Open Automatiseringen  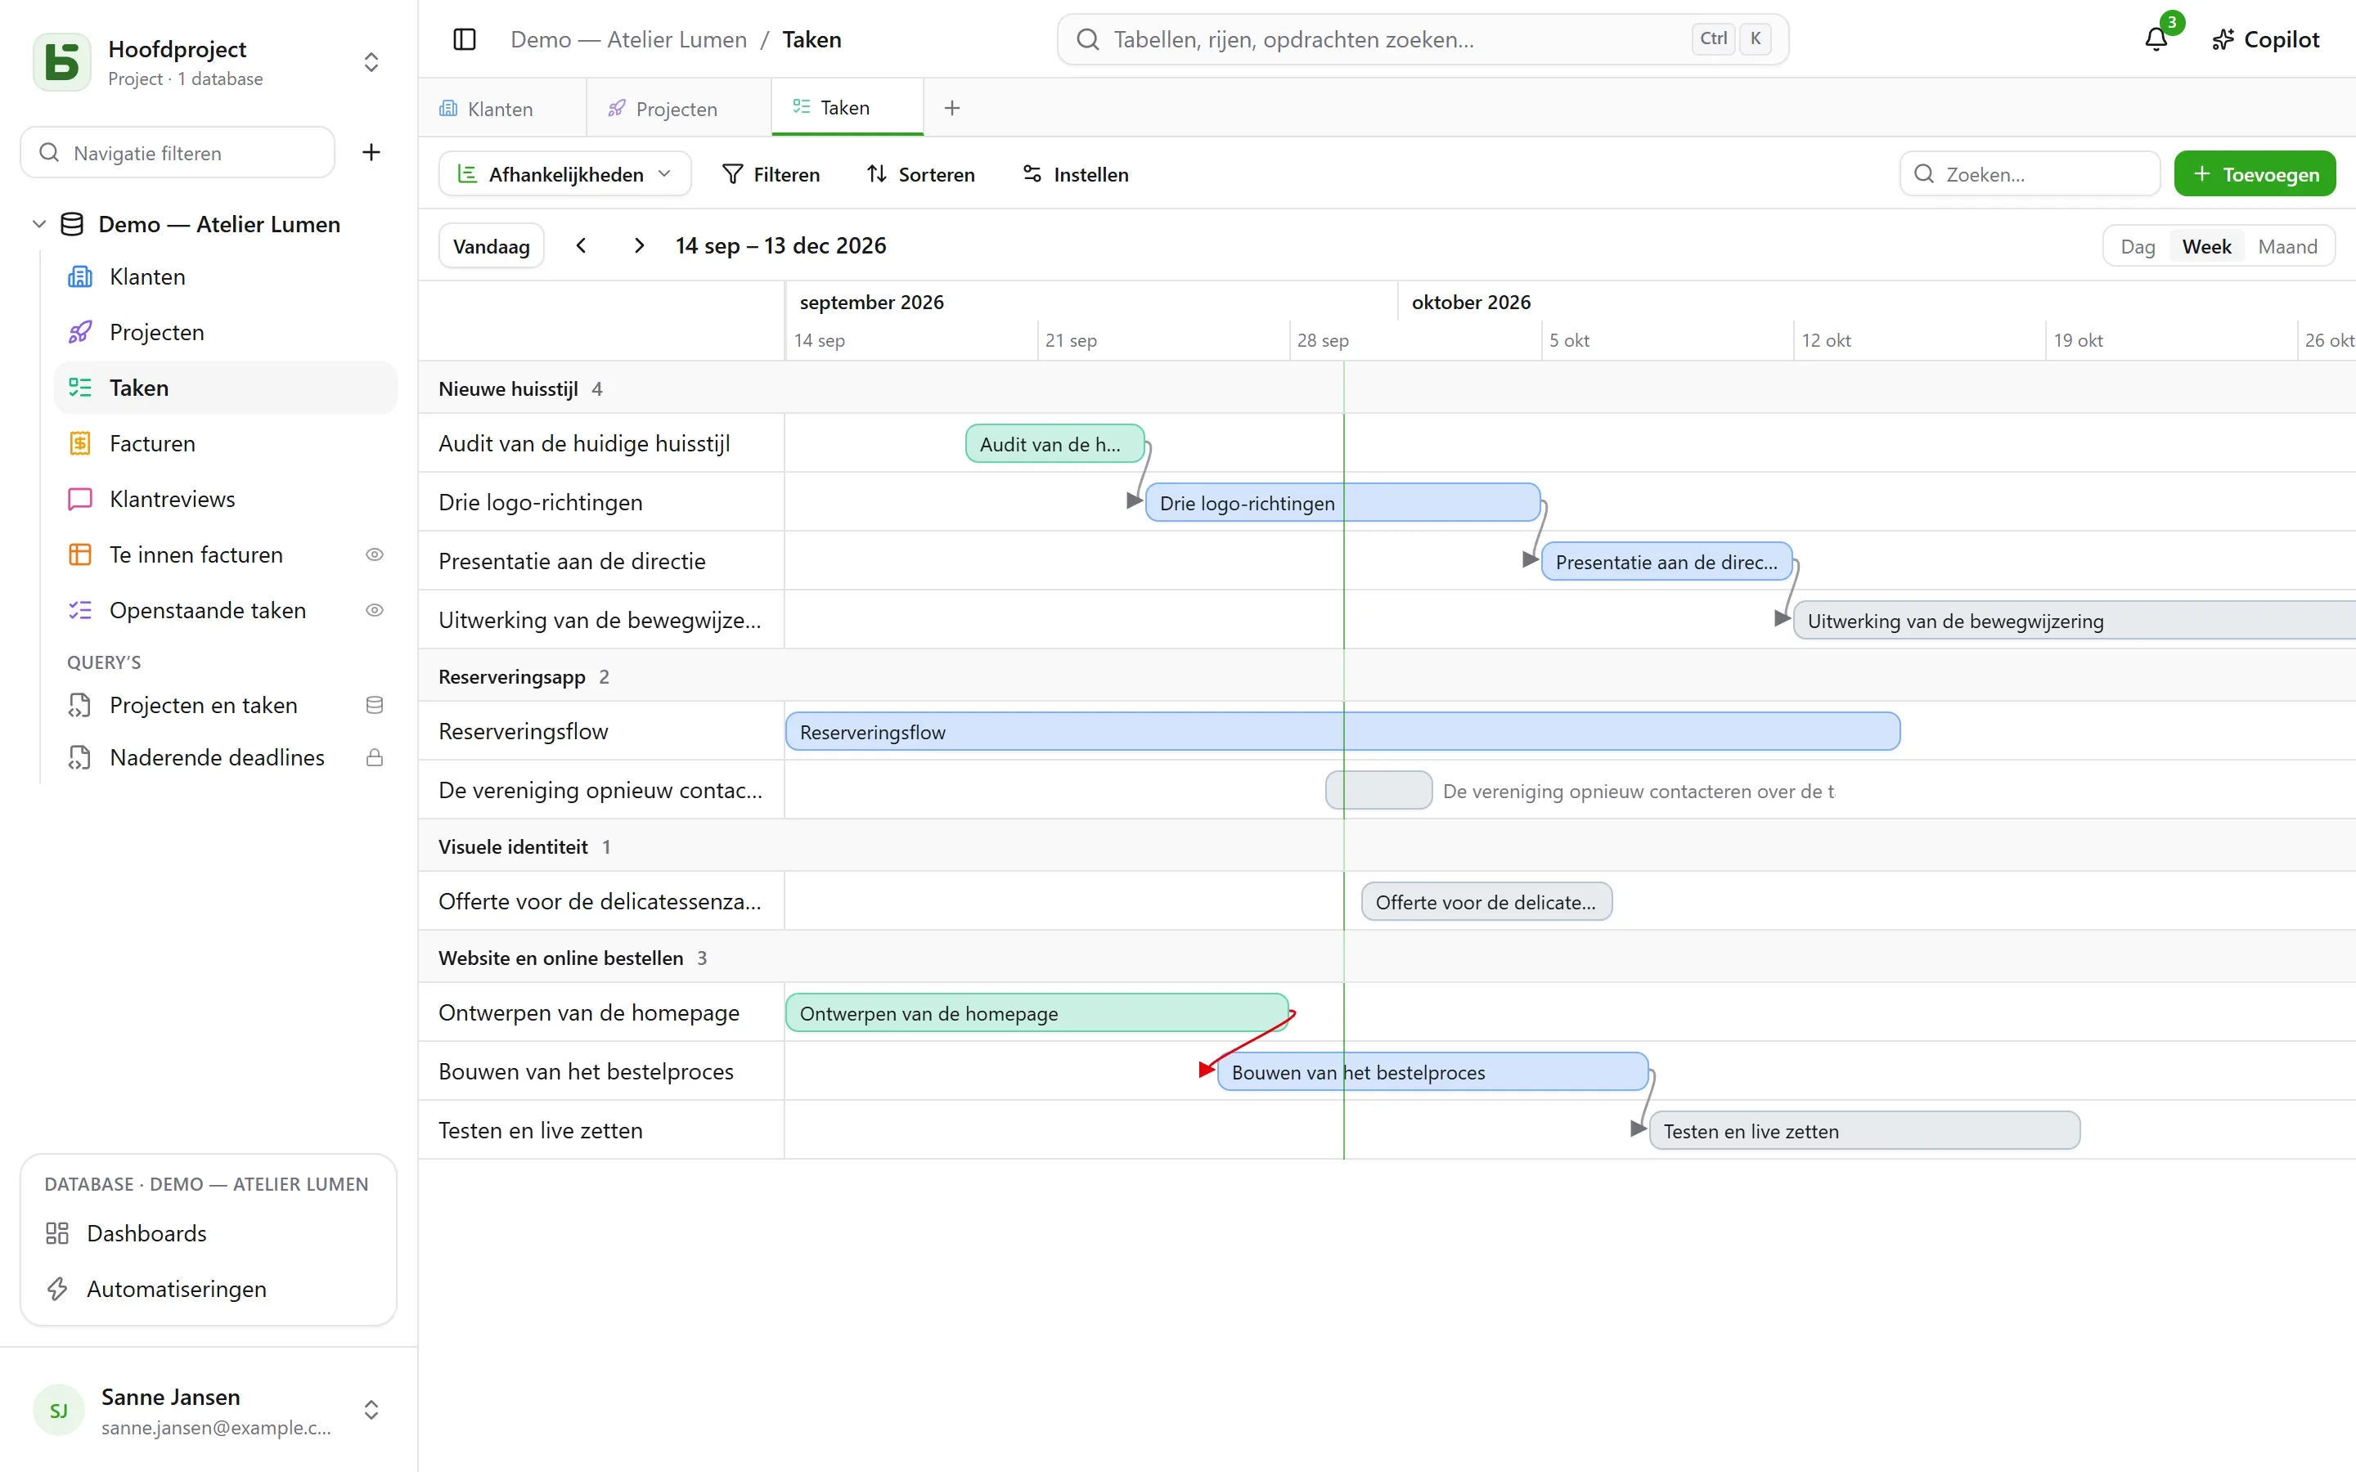point(209,1289)
